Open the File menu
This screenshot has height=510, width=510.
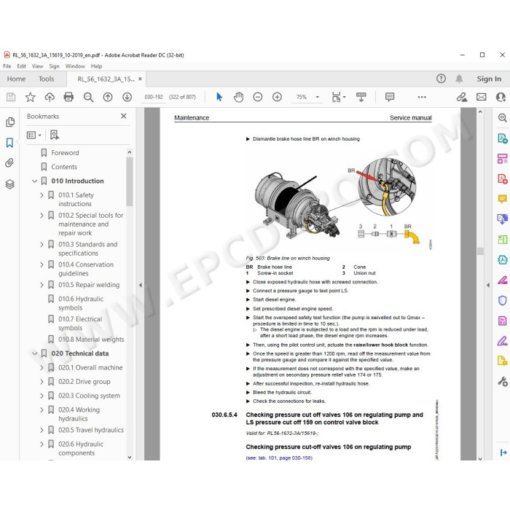click(7, 66)
